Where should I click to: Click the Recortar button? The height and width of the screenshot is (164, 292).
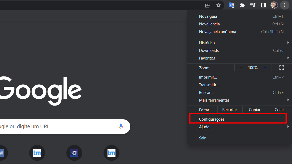[x=230, y=110]
